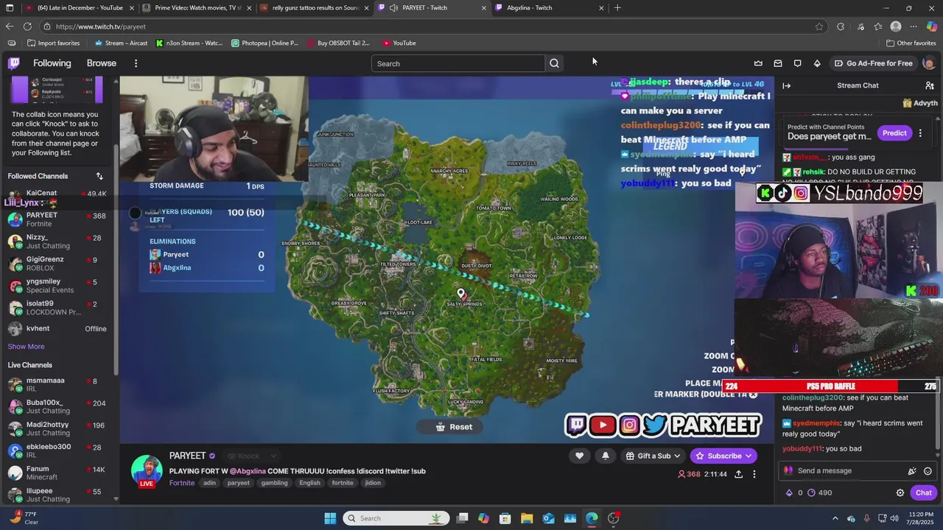Open the Fortnite category link
The height and width of the screenshot is (530, 943).
[x=182, y=483]
